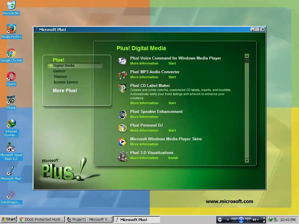Select the Opera desktop shortcut
Viewport: 299px width, 224px height.
coord(11,79)
